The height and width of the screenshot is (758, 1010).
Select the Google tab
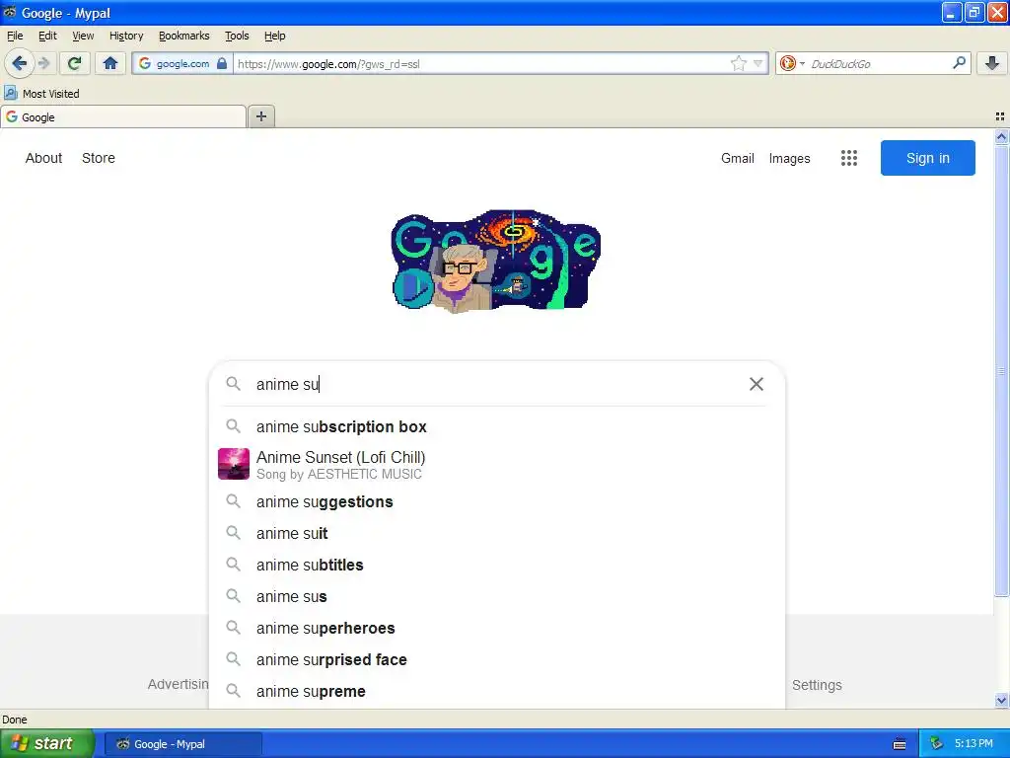pyautogui.click(x=123, y=116)
